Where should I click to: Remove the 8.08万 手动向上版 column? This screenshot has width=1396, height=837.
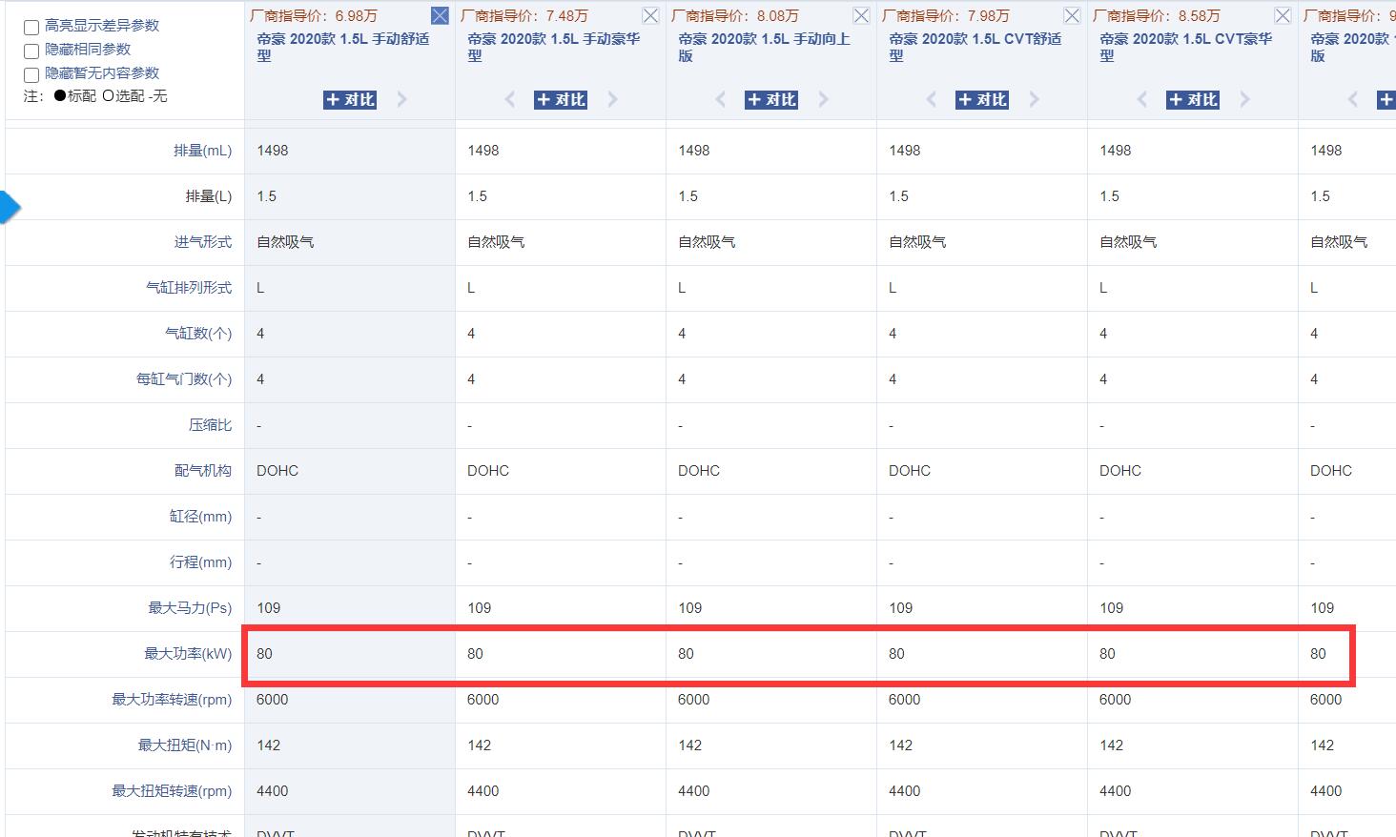(861, 15)
